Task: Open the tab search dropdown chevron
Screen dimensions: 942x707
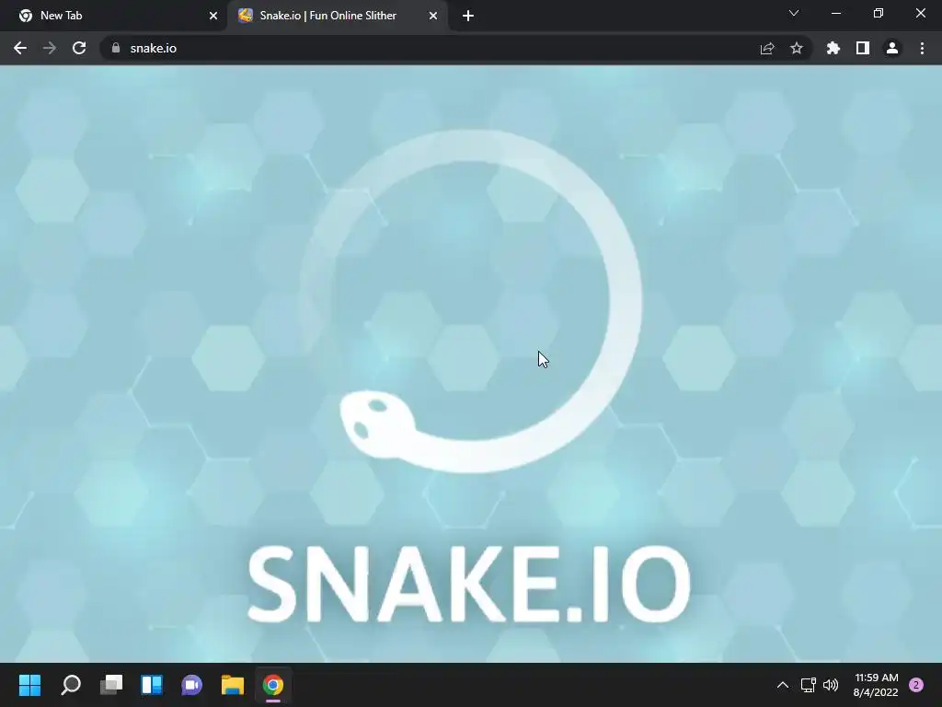Action: coord(794,13)
